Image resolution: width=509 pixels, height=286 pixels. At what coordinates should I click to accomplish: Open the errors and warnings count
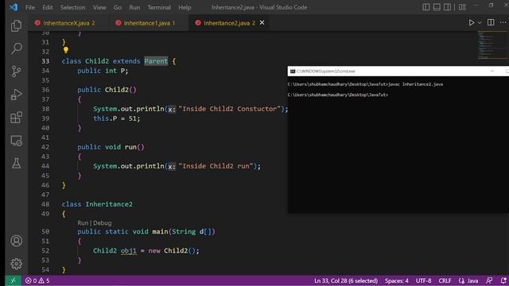(x=37, y=280)
